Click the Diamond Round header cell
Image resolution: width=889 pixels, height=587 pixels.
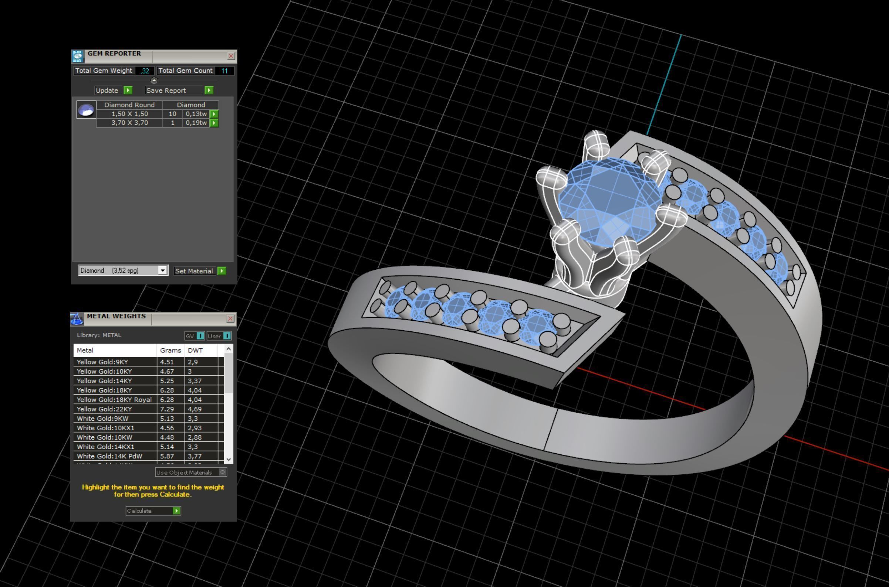point(129,105)
